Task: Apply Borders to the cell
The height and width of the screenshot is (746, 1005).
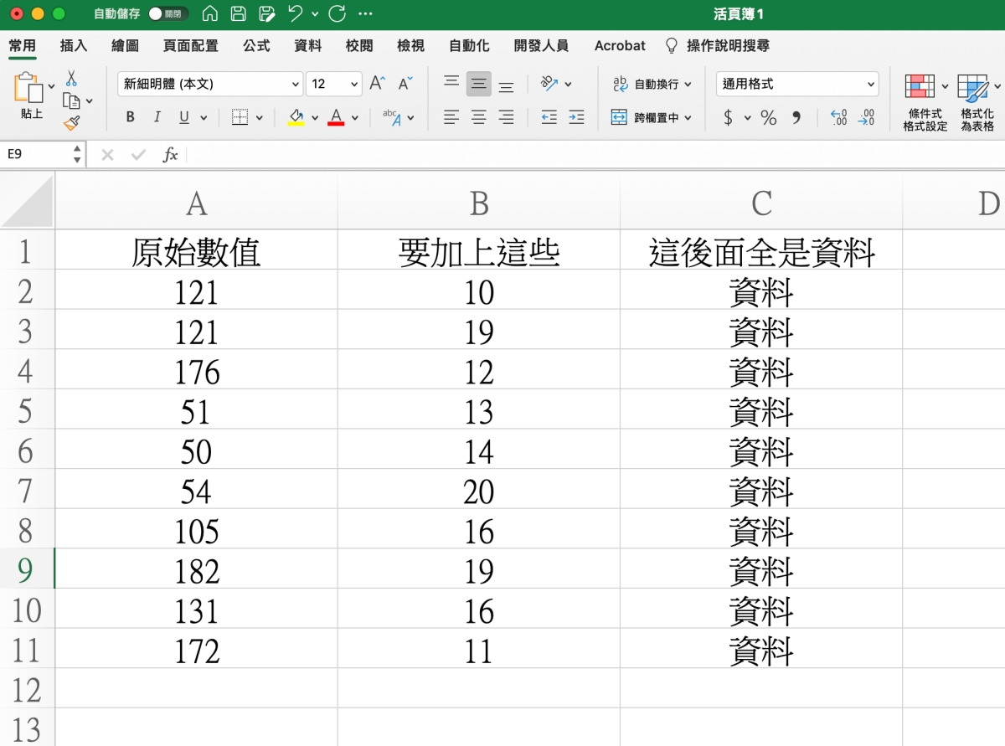Action: pos(240,117)
